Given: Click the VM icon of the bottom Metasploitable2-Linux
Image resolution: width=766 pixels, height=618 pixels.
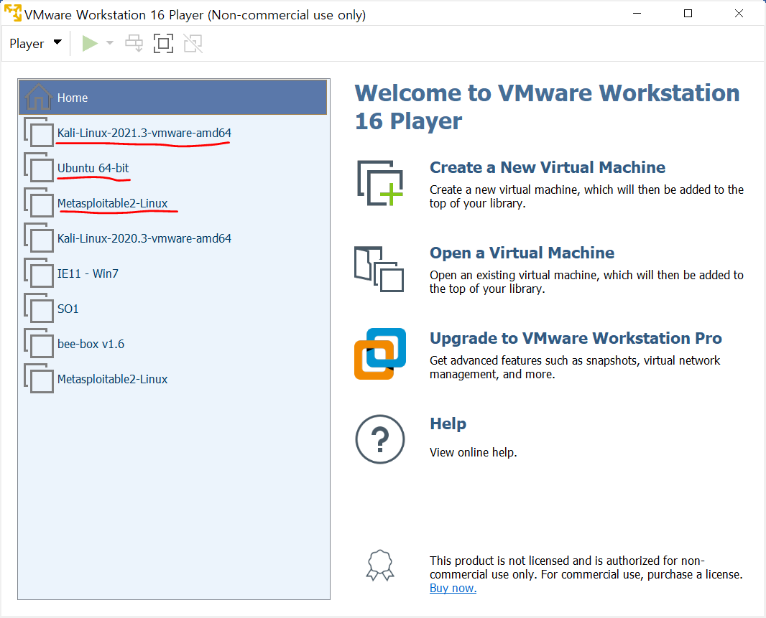Looking at the screenshot, I should pos(39,378).
